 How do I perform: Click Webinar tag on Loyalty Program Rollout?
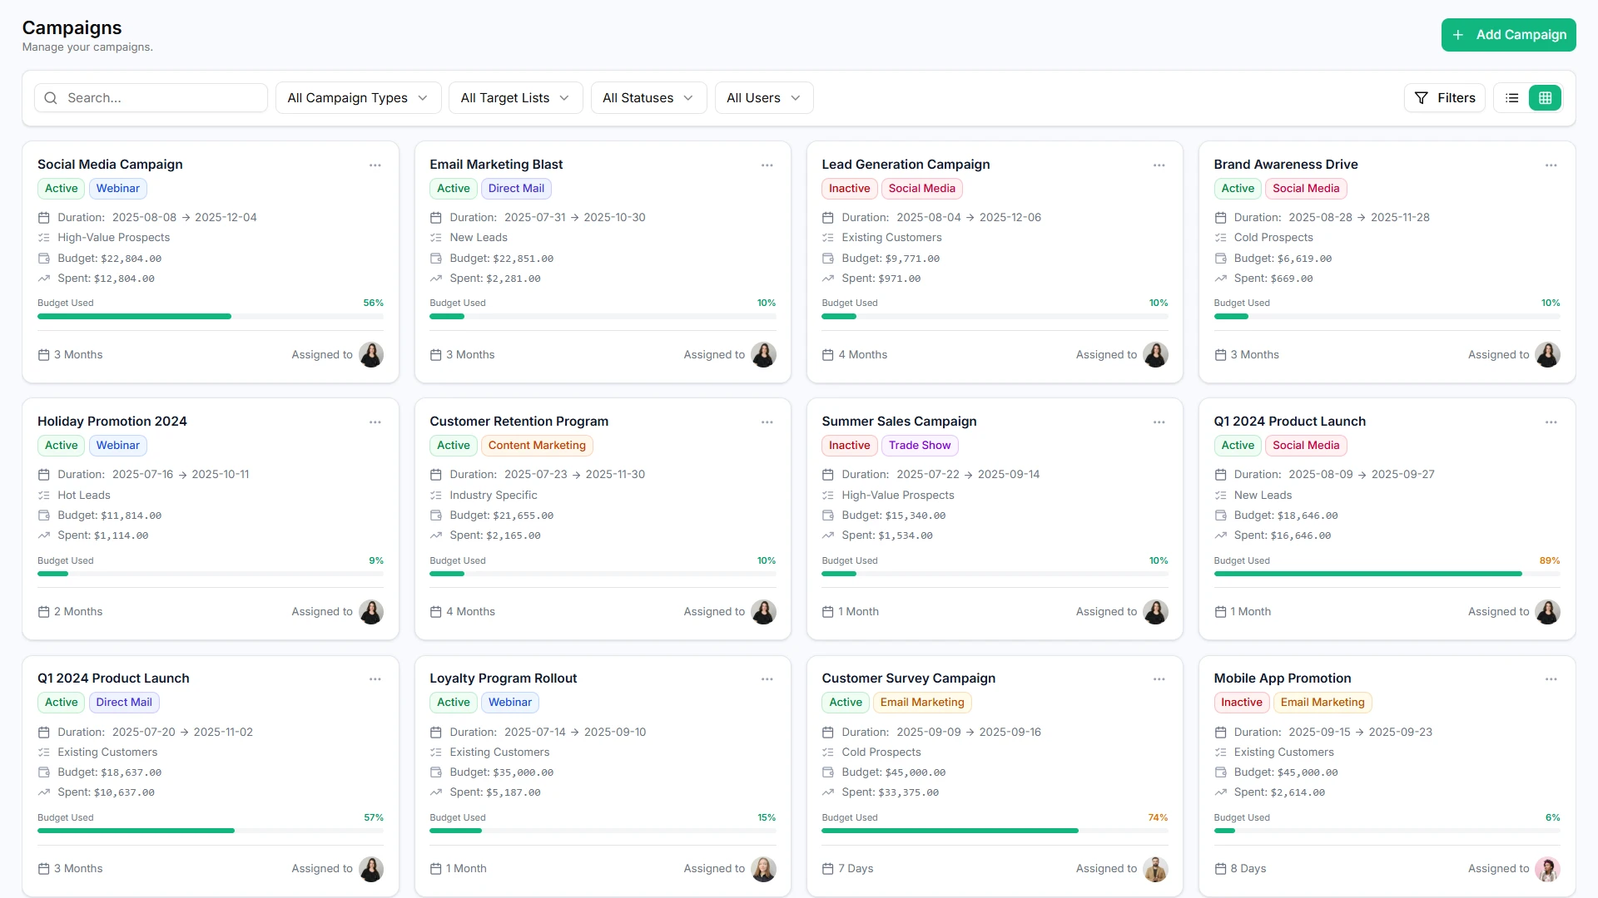pyautogui.click(x=509, y=703)
